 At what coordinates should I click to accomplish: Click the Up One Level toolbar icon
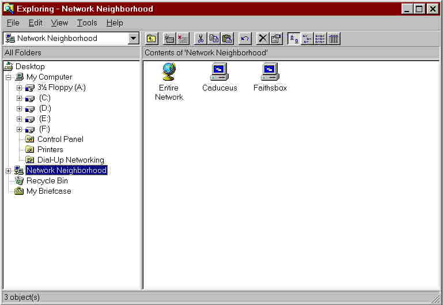152,39
